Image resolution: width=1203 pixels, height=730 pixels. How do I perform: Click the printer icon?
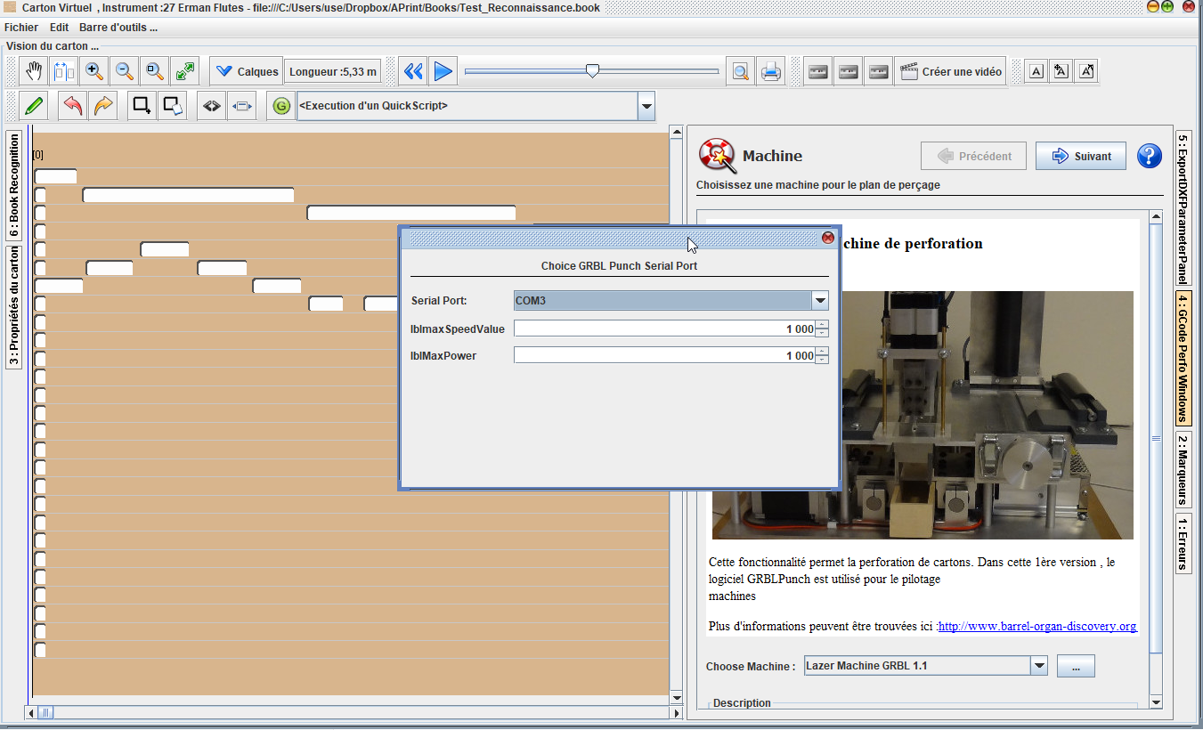coord(770,71)
